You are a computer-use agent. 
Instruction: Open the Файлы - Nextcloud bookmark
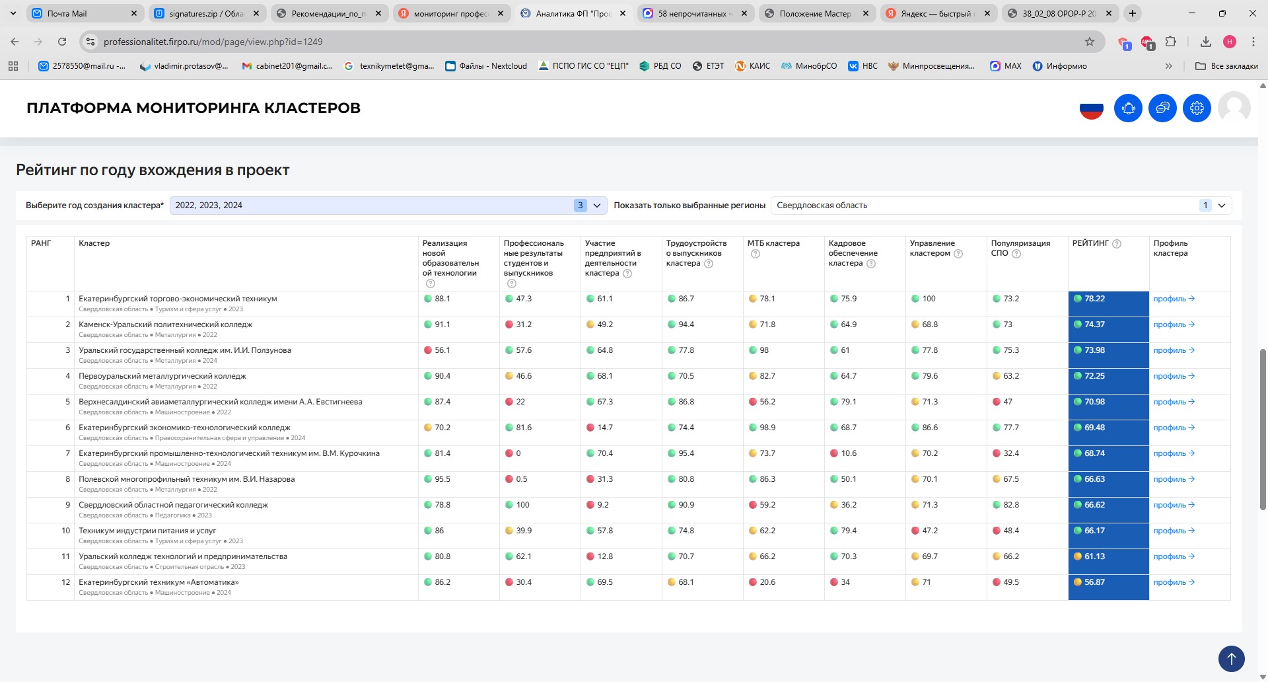pos(486,66)
